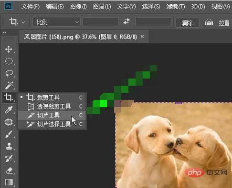Click the 清除 button
Viewport: 232px width, 188px height.
pyautogui.click(x=187, y=23)
